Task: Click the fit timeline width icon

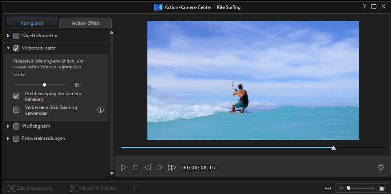Action: pyautogui.click(x=328, y=188)
